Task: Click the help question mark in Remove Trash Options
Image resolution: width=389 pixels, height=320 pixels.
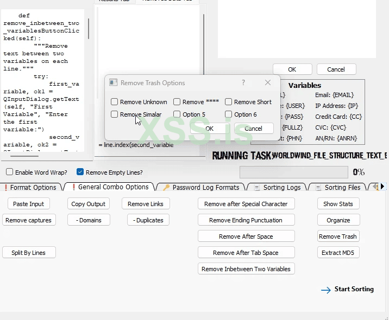Action: click(243, 82)
